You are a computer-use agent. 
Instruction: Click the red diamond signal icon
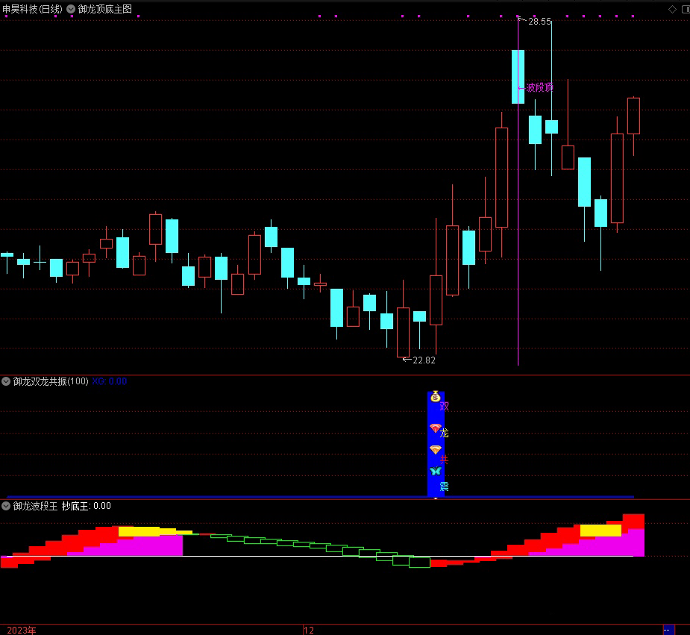[x=436, y=428]
